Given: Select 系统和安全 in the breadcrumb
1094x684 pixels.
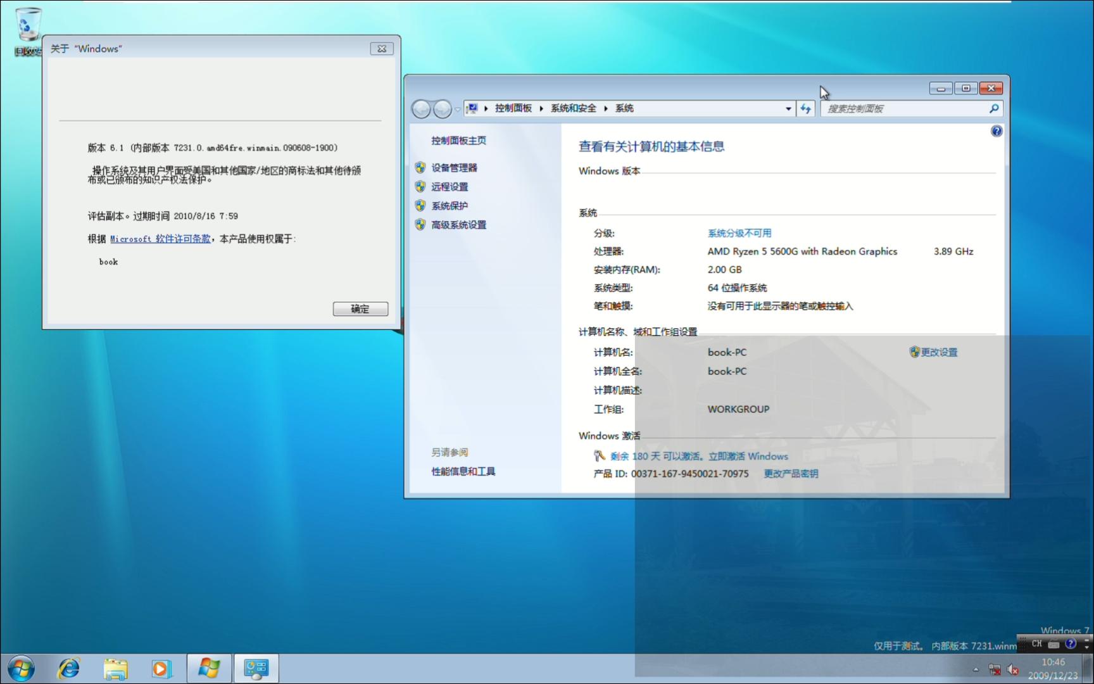Looking at the screenshot, I should coord(574,108).
